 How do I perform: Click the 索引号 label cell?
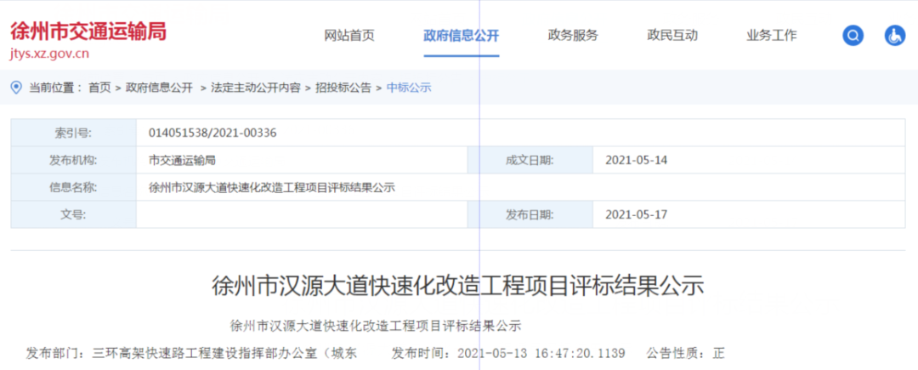click(x=74, y=133)
